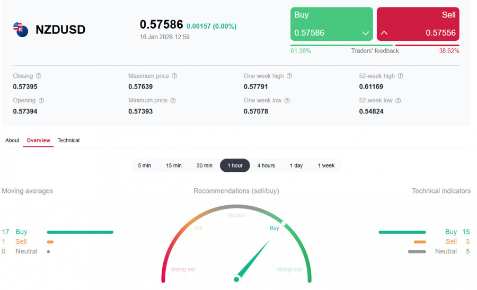Choose the 1 day timeframe
This screenshot has height=290, width=477.
pyautogui.click(x=296, y=165)
